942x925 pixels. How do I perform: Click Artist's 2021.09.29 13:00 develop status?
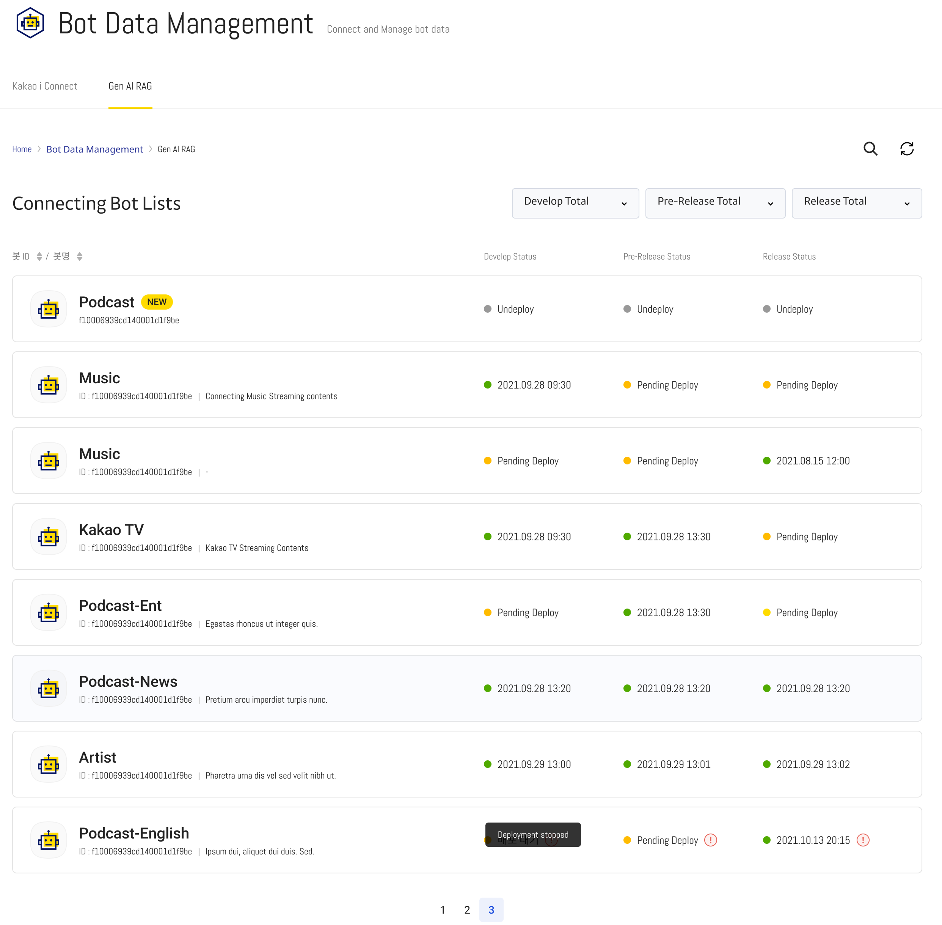[528, 764]
